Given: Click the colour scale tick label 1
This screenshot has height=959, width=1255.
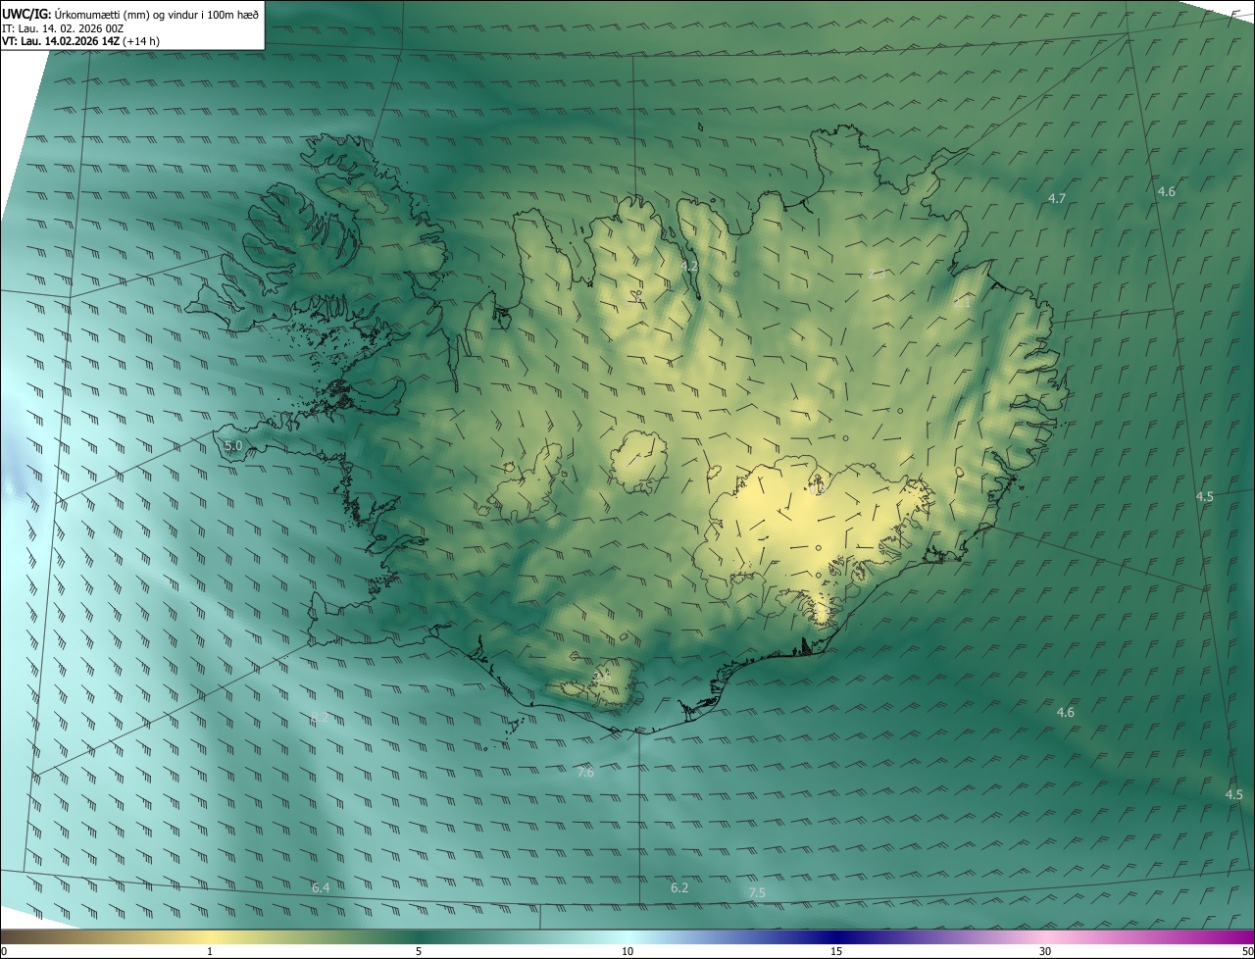Looking at the screenshot, I should pos(210,951).
